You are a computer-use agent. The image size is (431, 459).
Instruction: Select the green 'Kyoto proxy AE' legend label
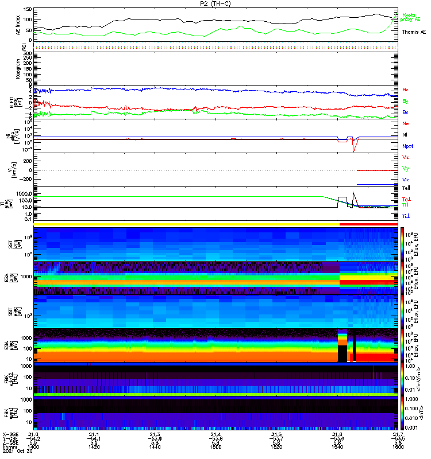tap(410, 17)
